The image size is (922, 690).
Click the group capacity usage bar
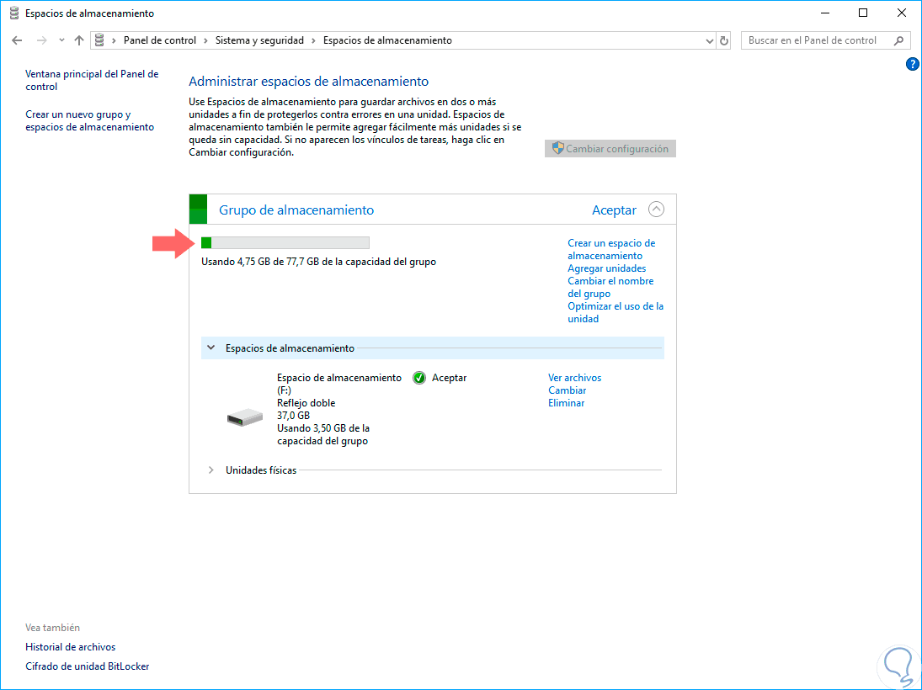pyautogui.click(x=285, y=242)
